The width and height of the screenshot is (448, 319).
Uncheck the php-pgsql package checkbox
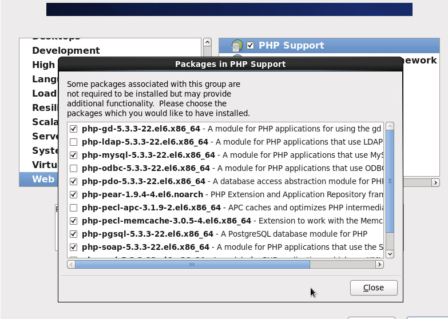(73, 234)
